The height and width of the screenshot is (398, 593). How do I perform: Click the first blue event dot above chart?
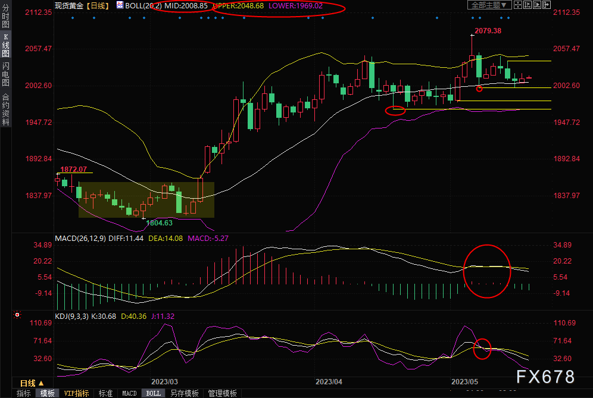72,18
